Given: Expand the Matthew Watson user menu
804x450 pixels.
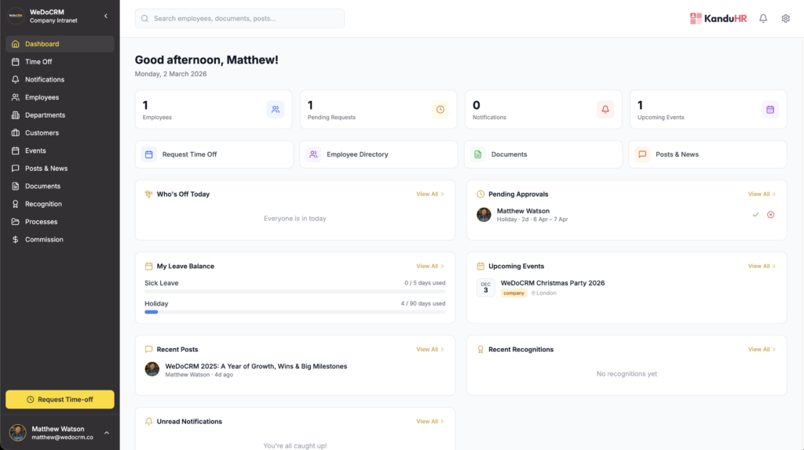Looking at the screenshot, I should [x=107, y=433].
